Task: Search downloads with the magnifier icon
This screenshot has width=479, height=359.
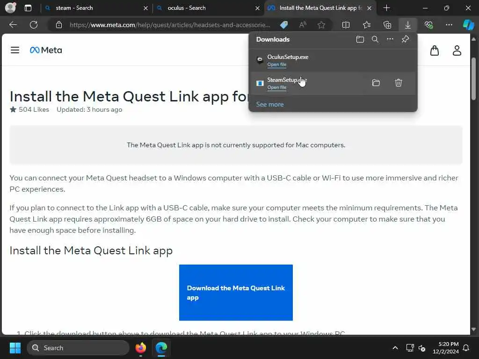Action: [375, 39]
